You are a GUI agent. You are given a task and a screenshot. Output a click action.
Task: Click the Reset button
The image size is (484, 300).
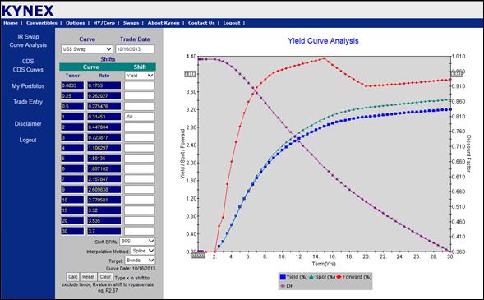[x=88, y=277]
